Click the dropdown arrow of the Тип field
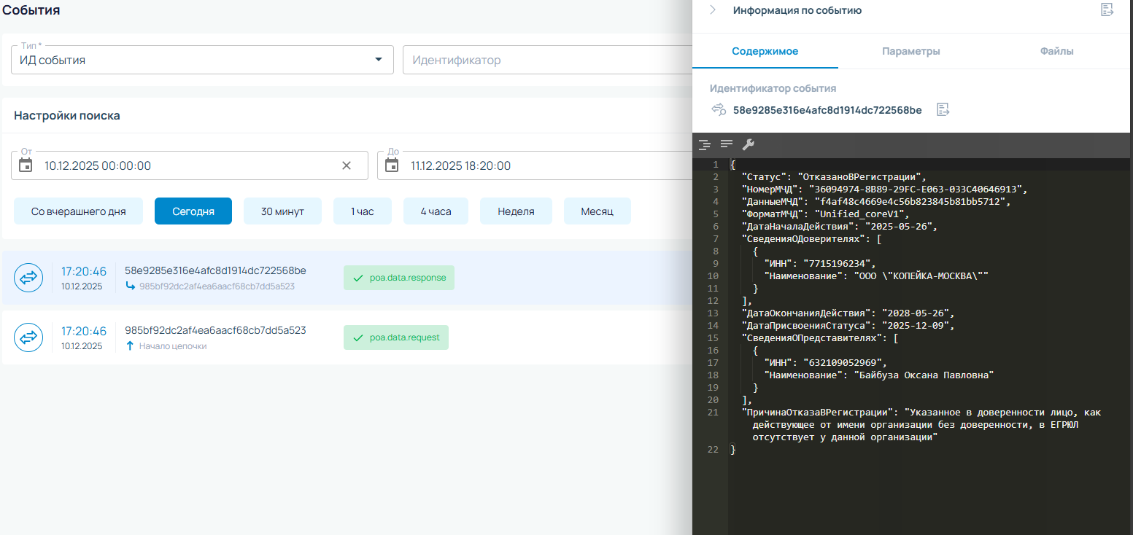 tap(379, 60)
